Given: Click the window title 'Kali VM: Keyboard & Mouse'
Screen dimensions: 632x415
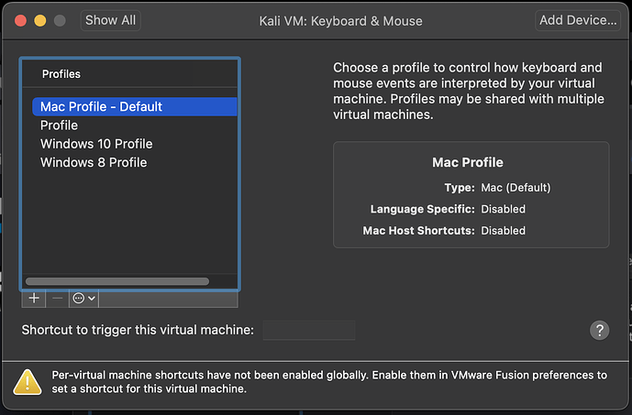Looking at the screenshot, I should pos(340,21).
